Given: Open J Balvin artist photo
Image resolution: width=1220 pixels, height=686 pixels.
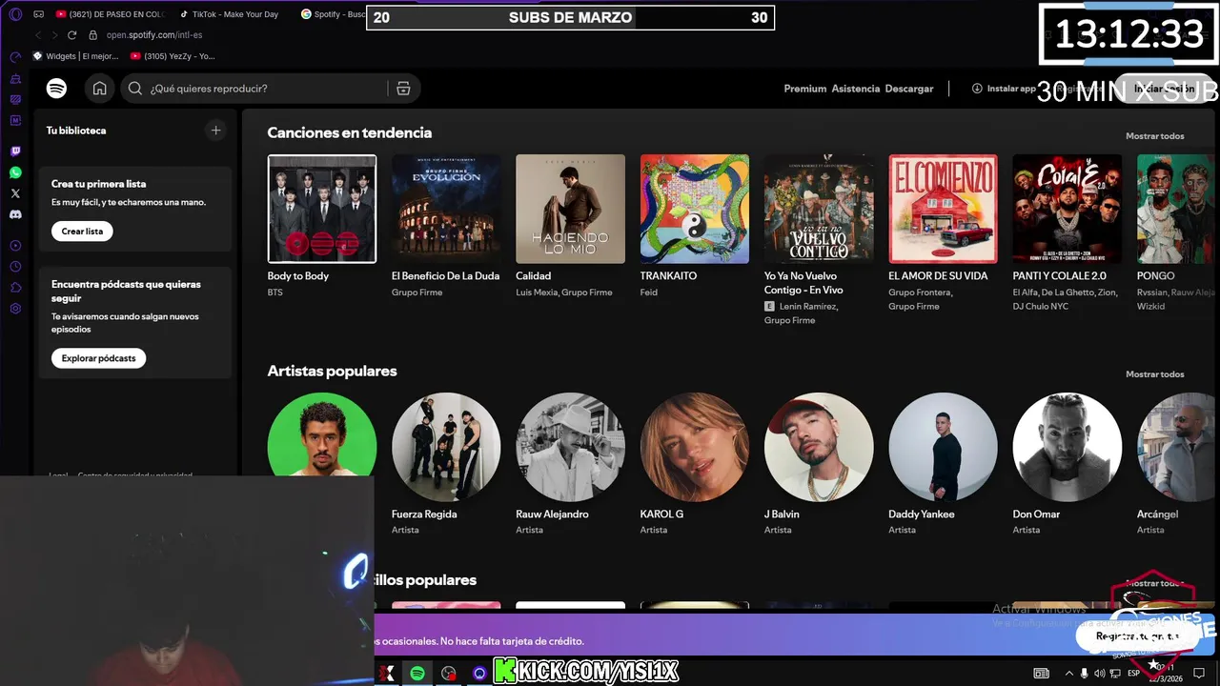Looking at the screenshot, I should (819, 447).
